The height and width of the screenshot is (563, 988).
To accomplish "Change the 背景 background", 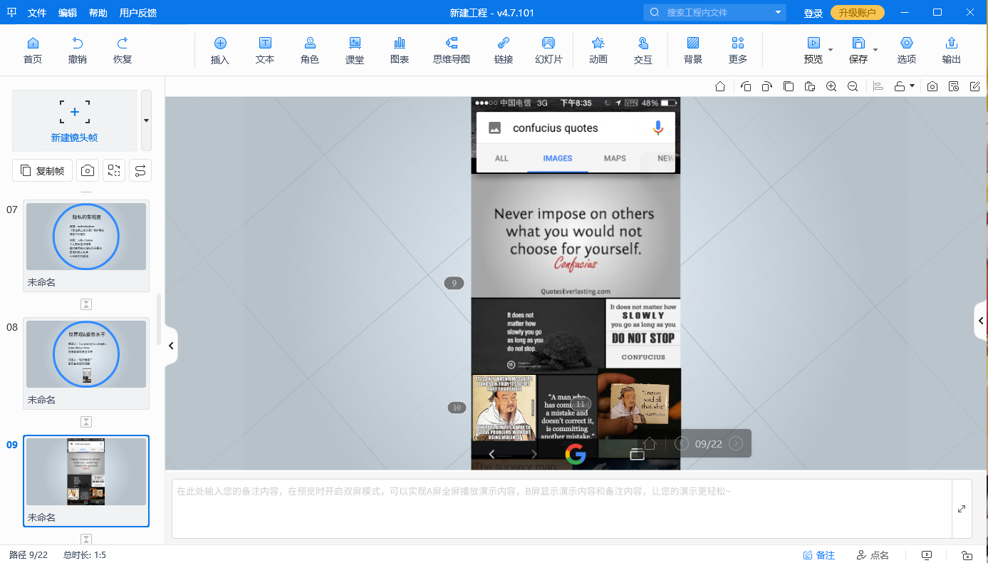I will point(693,50).
